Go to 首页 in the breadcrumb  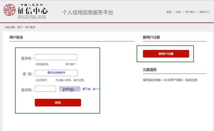point(20,27)
